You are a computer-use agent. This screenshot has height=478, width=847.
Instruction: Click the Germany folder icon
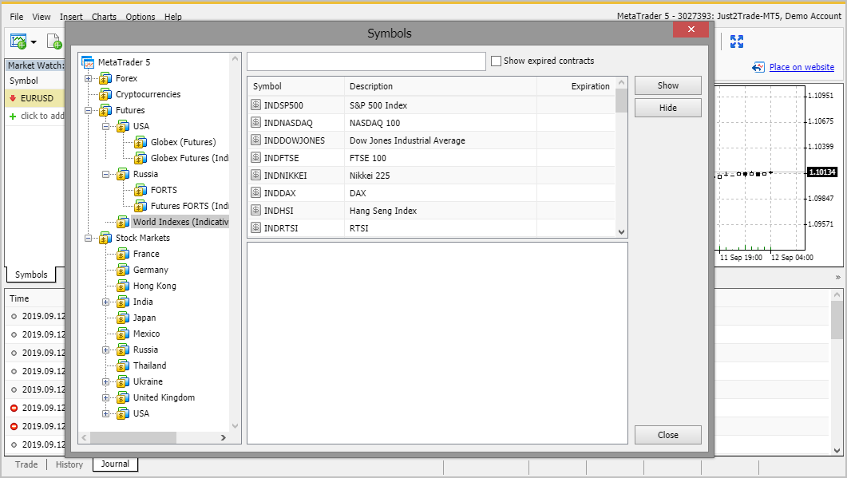pyautogui.click(x=123, y=270)
